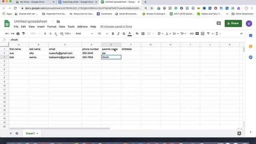Open the Add-ons menu
Screen dimensions: 256x144
82,27
